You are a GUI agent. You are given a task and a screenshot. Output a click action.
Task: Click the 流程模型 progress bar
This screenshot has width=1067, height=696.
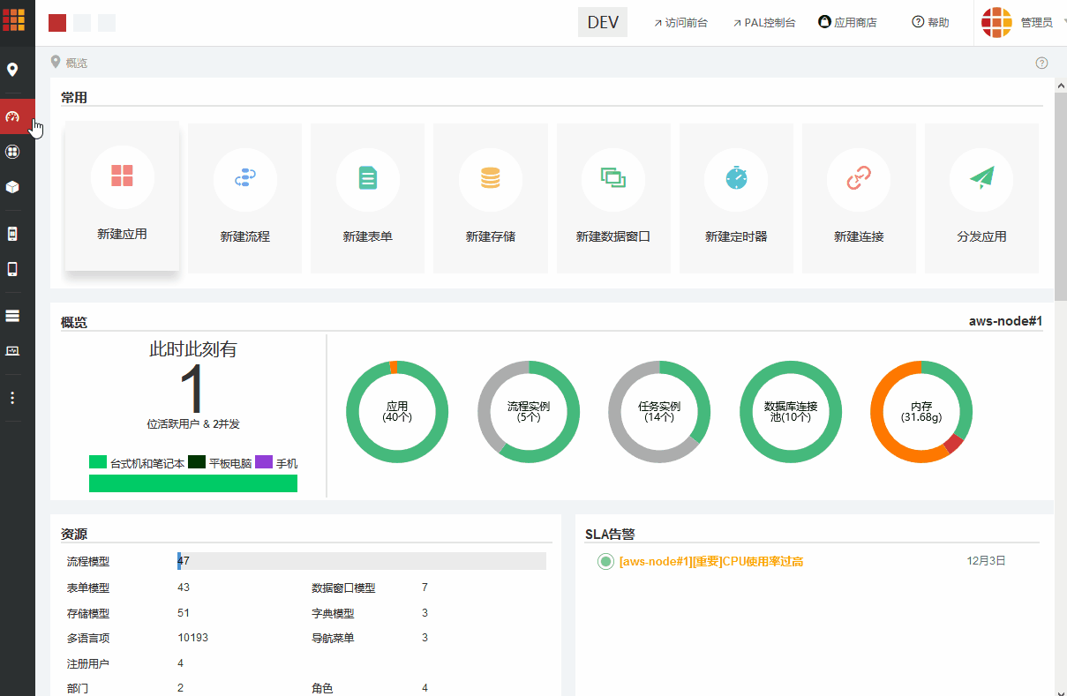coord(362,561)
